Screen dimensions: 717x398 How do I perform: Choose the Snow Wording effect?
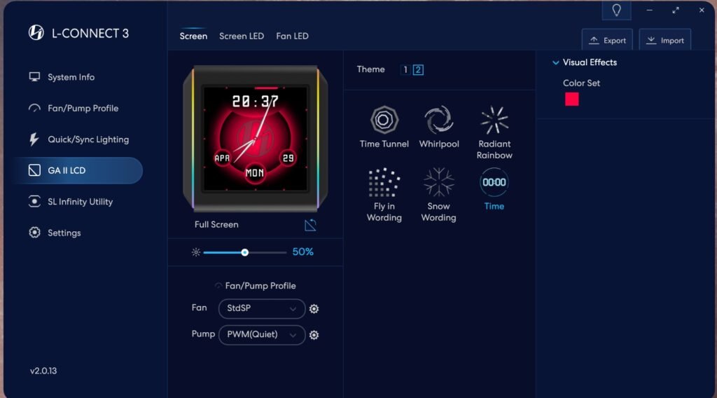[x=438, y=195]
